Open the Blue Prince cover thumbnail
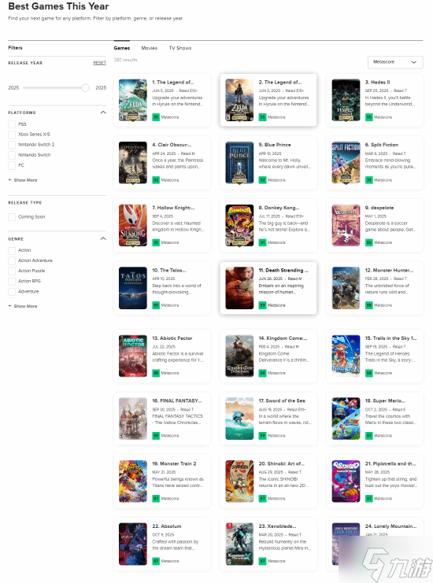This screenshot has width=433, height=583. click(x=239, y=163)
